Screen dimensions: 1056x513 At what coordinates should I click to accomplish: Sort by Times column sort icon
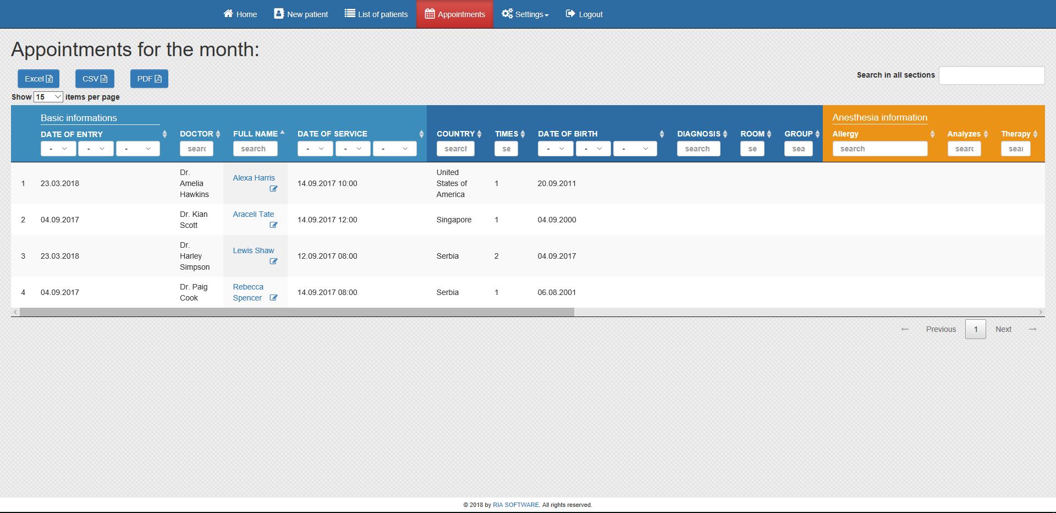tap(522, 134)
